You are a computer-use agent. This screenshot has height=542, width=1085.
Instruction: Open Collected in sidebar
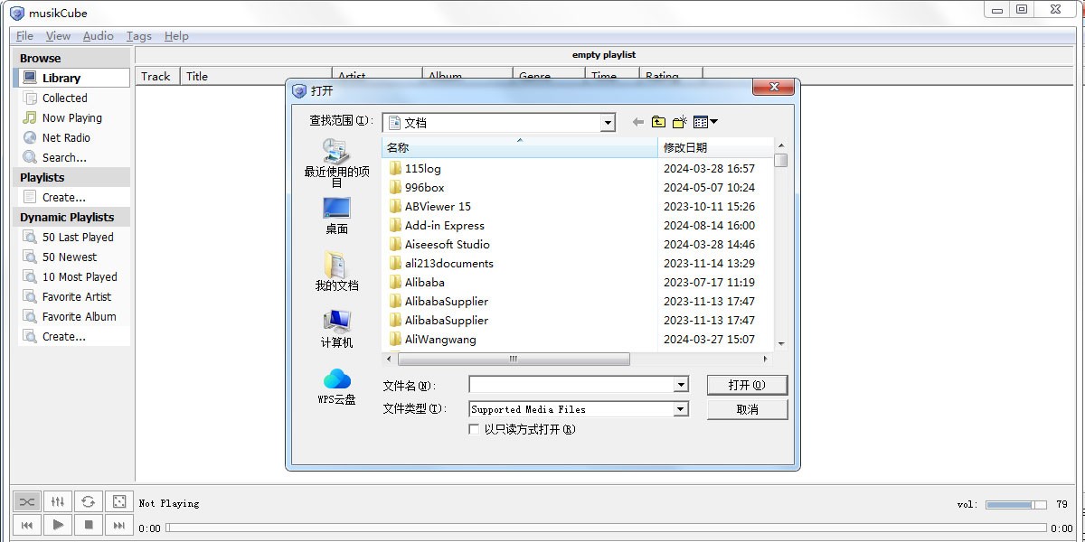73,98
